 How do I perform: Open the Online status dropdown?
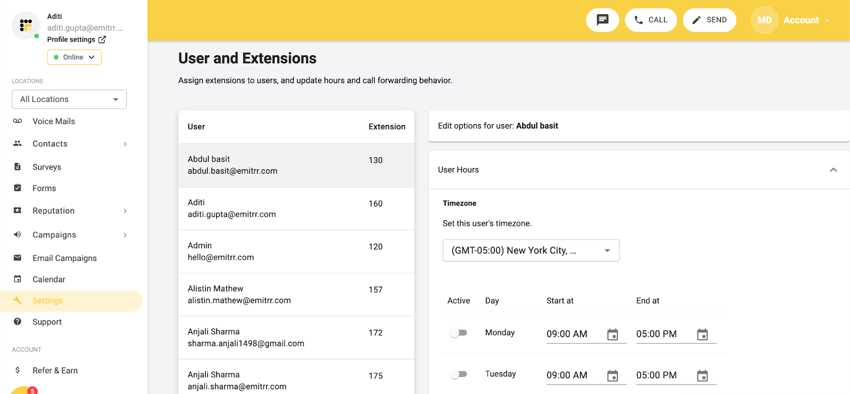(x=74, y=57)
